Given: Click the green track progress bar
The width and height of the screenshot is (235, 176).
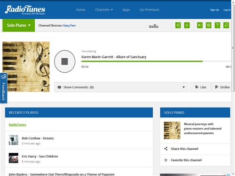Looking at the screenshot, I should click(x=142, y=61).
